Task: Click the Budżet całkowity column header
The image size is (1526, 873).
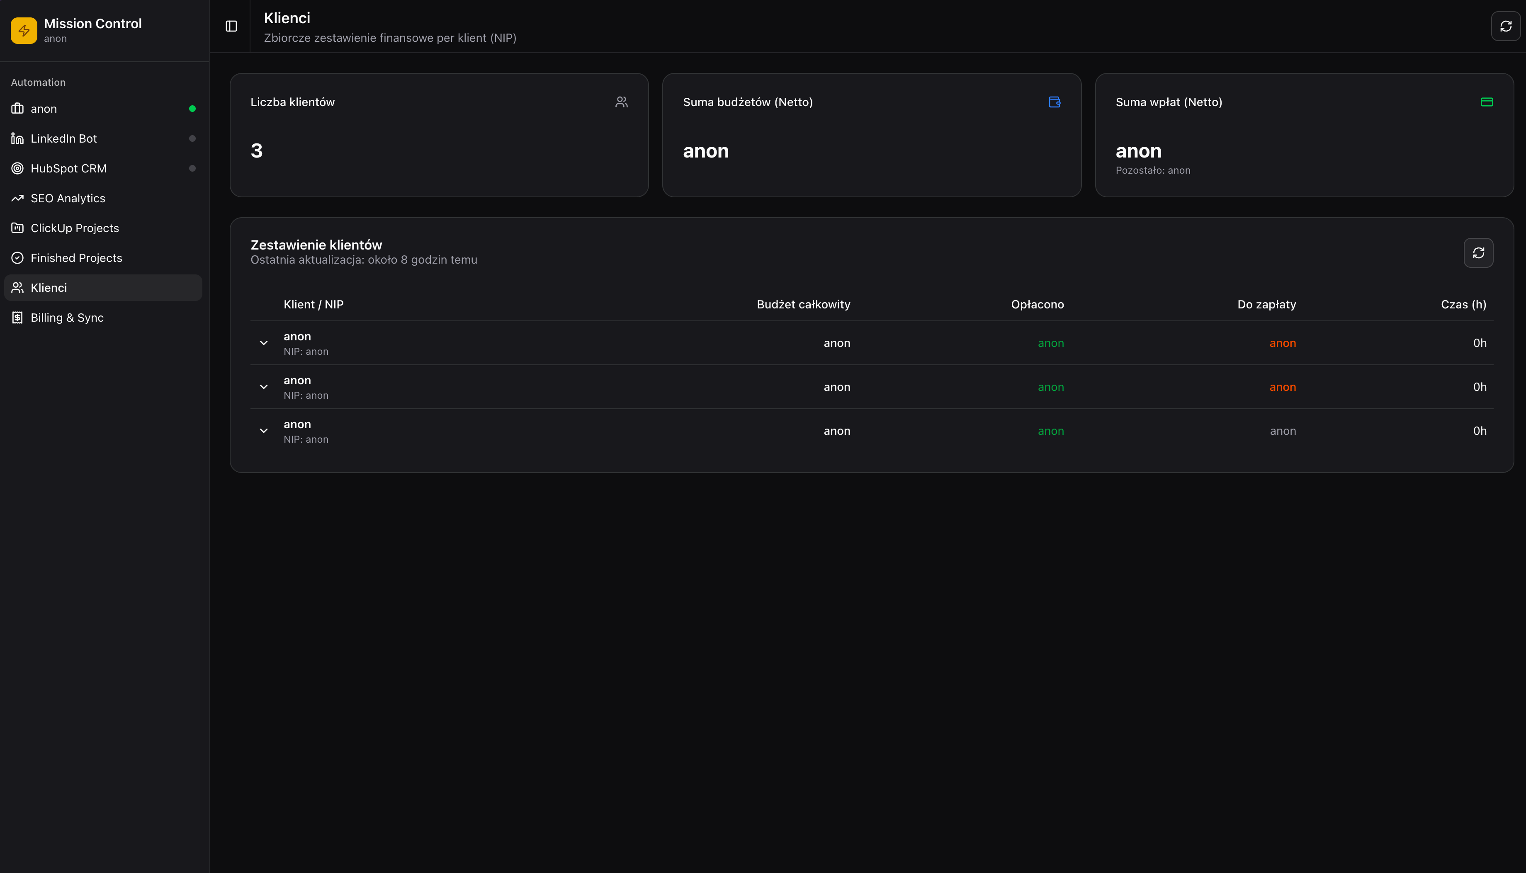Action: 803,305
